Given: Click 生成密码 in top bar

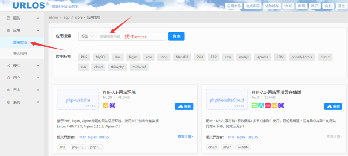Looking at the screenshot, I should (253, 6).
